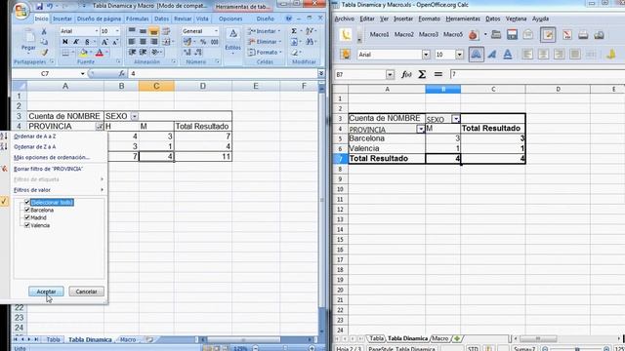This screenshot has height=351, width=625.
Task: Uncheck Valencia in filter list
Action: pos(27,225)
